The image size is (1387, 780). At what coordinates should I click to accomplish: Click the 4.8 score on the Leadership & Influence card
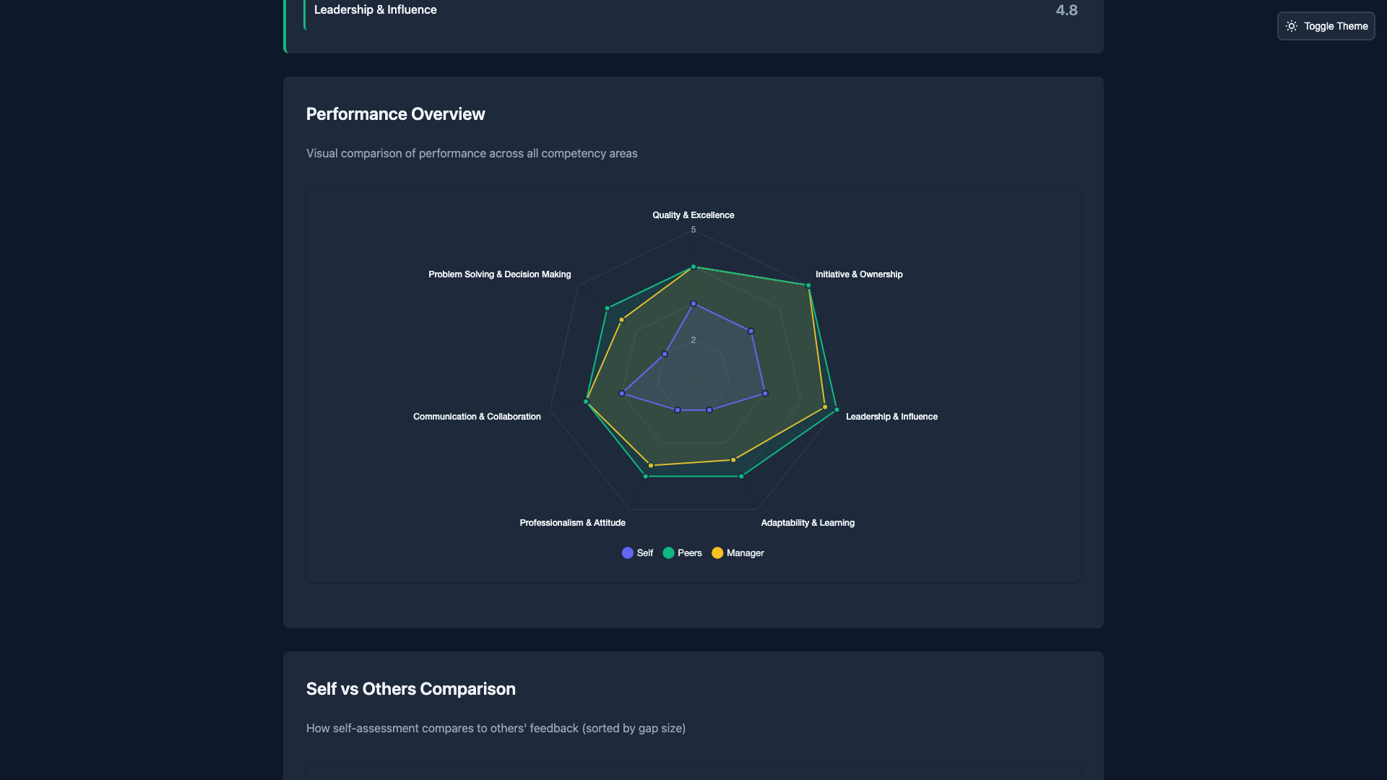1066,10
